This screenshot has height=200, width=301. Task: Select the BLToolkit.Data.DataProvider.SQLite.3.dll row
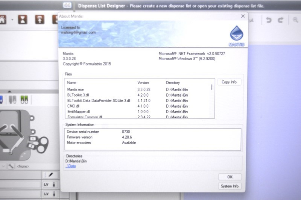140,101
